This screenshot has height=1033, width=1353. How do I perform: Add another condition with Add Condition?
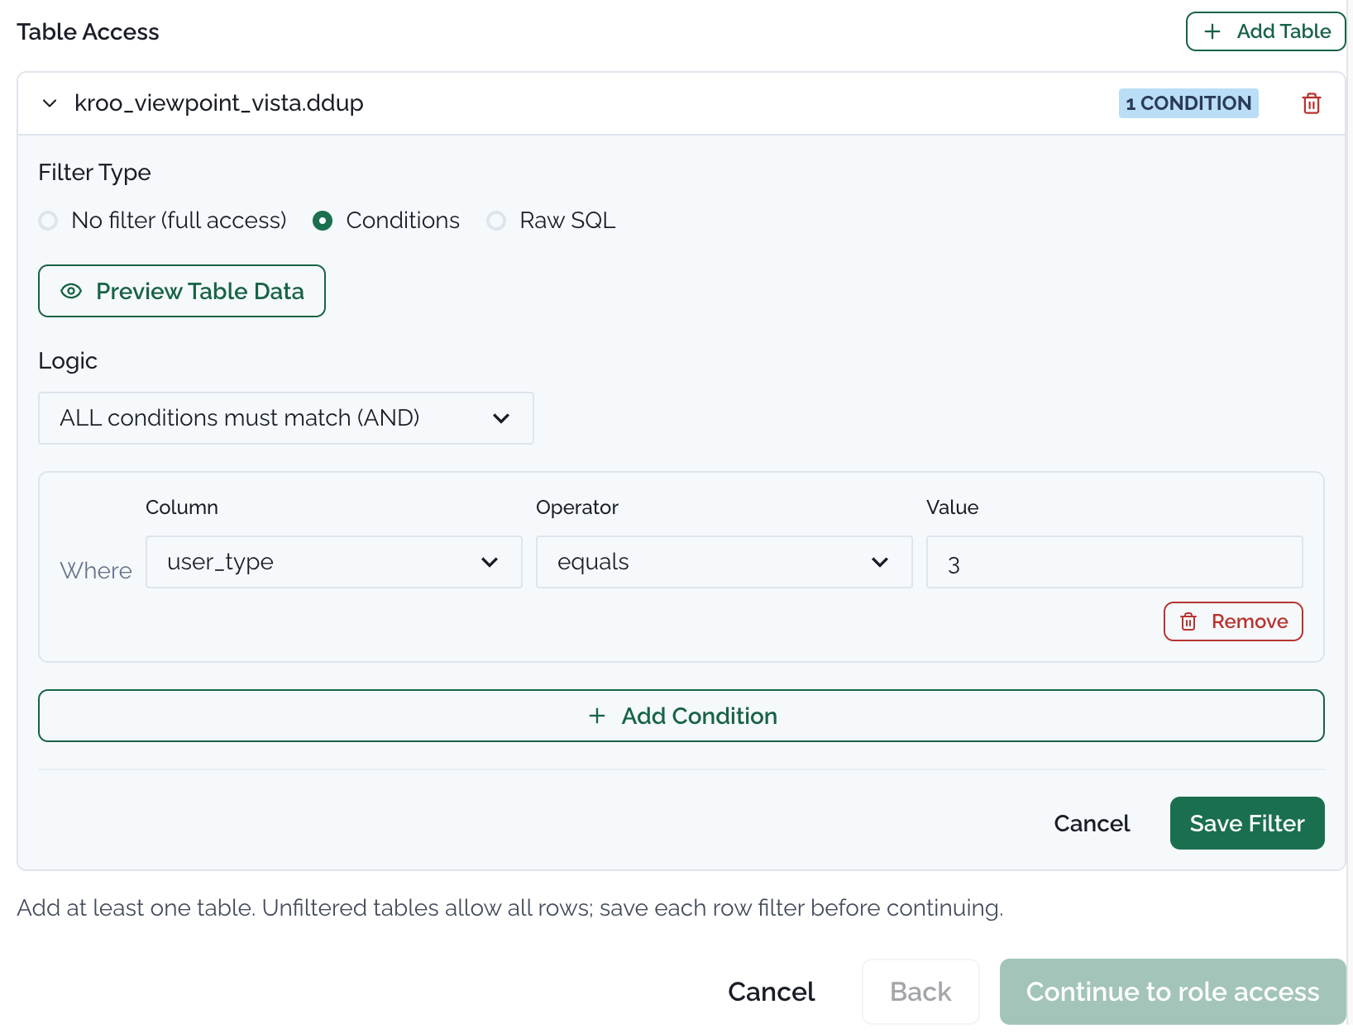click(681, 716)
